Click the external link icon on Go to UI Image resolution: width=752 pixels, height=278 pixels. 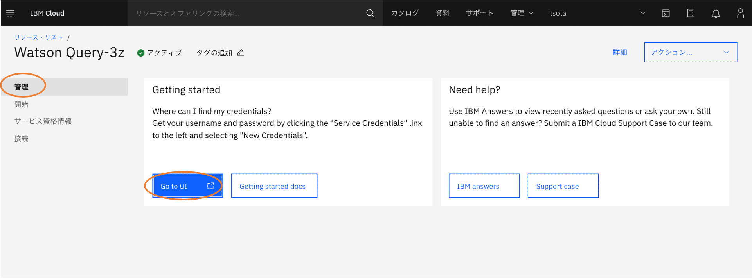[210, 186]
